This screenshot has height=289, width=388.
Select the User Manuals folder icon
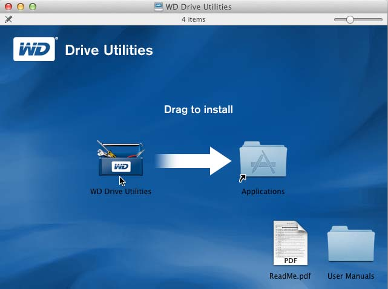pos(351,244)
